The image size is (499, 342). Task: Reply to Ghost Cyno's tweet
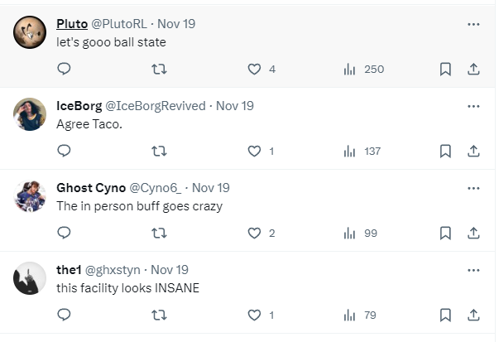tap(64, 233)
